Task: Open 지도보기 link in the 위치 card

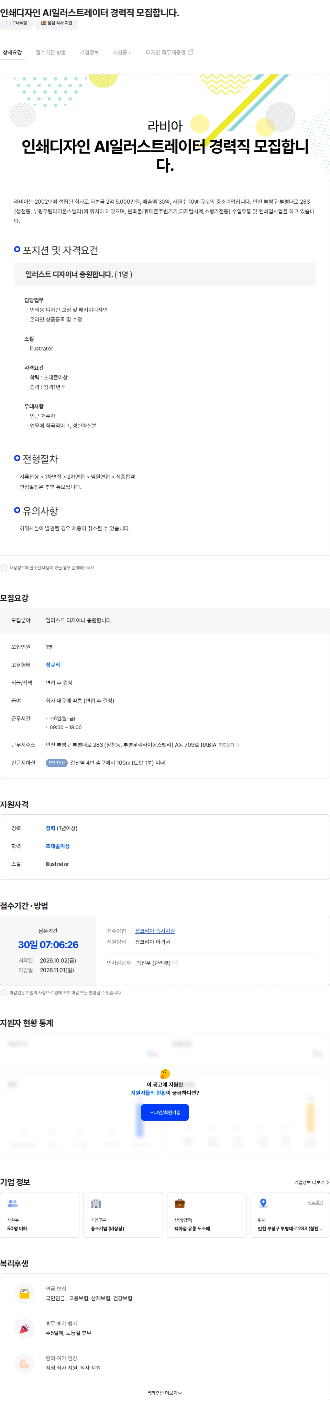Action: 315,1202
